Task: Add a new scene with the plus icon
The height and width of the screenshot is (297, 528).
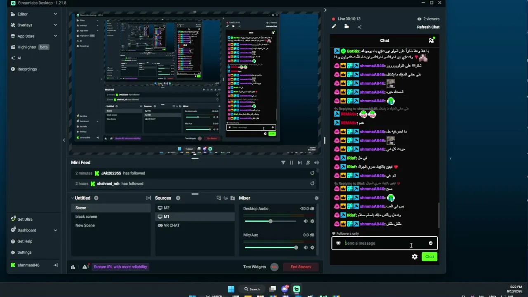Action: point(96,198)
